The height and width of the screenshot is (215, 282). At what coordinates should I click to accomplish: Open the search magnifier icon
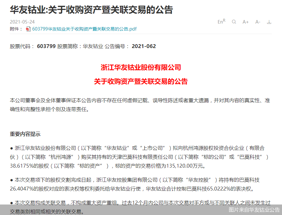click(x=234, y=22)
